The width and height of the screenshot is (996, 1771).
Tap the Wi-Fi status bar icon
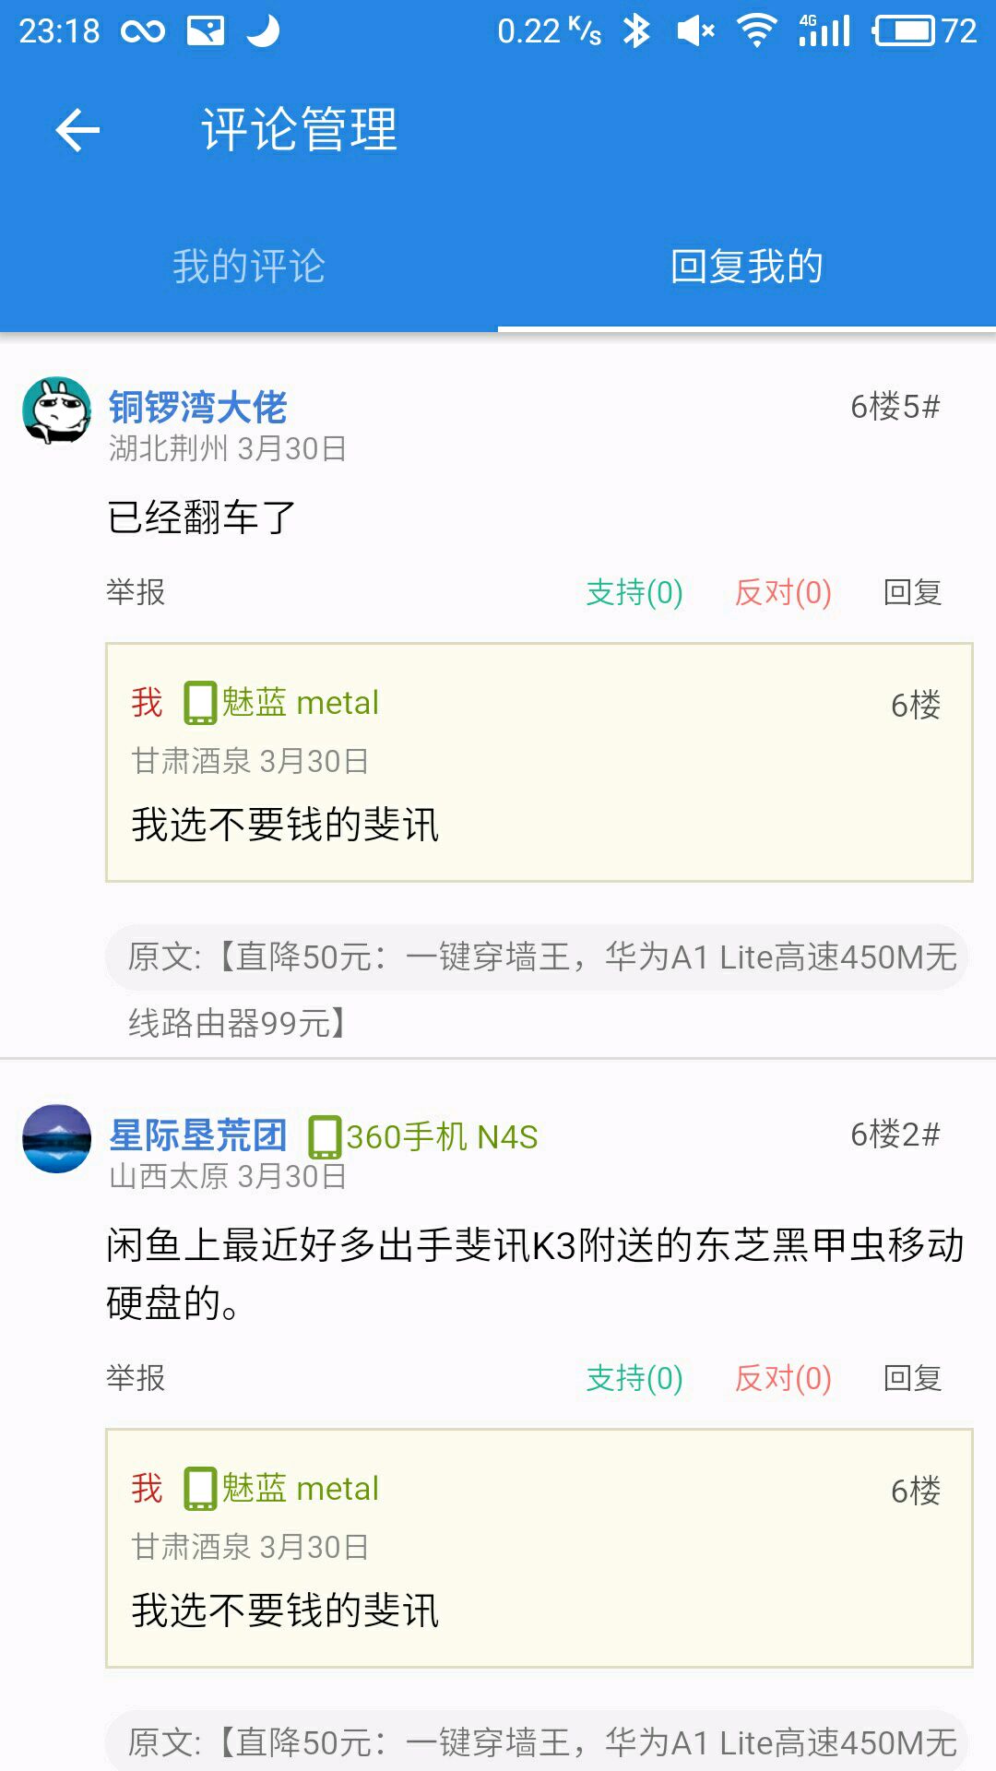(756, 31)
